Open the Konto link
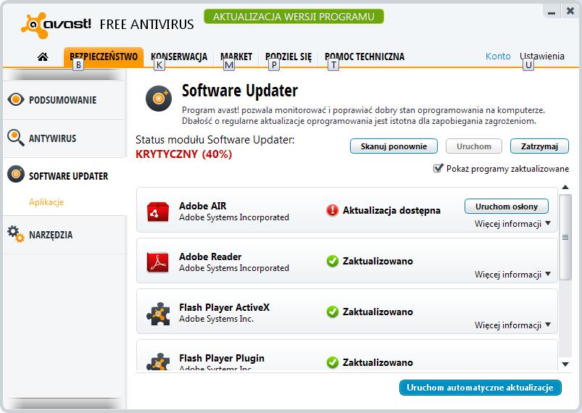This screenshot has height=413, width=582. click(498, 56)
